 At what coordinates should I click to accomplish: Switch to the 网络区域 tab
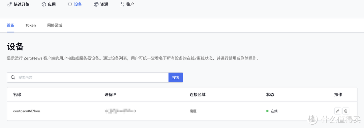coord(55,25)
